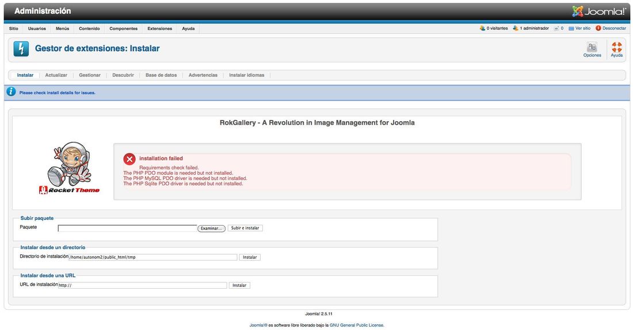The height and width of the screenshot is (330, 633).
Task: Click the Joomla!® footer link
Action: click(258, 325)
